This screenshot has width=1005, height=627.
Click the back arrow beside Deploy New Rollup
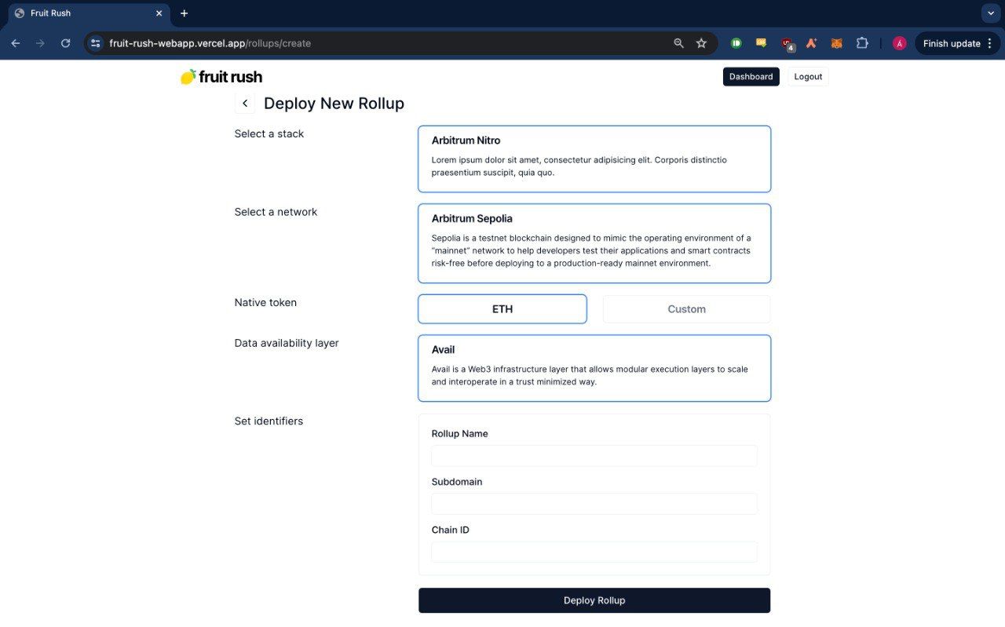(x=245, y=104)
